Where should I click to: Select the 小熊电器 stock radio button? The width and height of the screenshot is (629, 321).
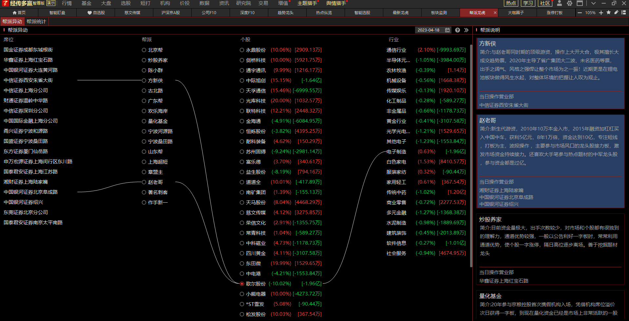tap(242, 294)
